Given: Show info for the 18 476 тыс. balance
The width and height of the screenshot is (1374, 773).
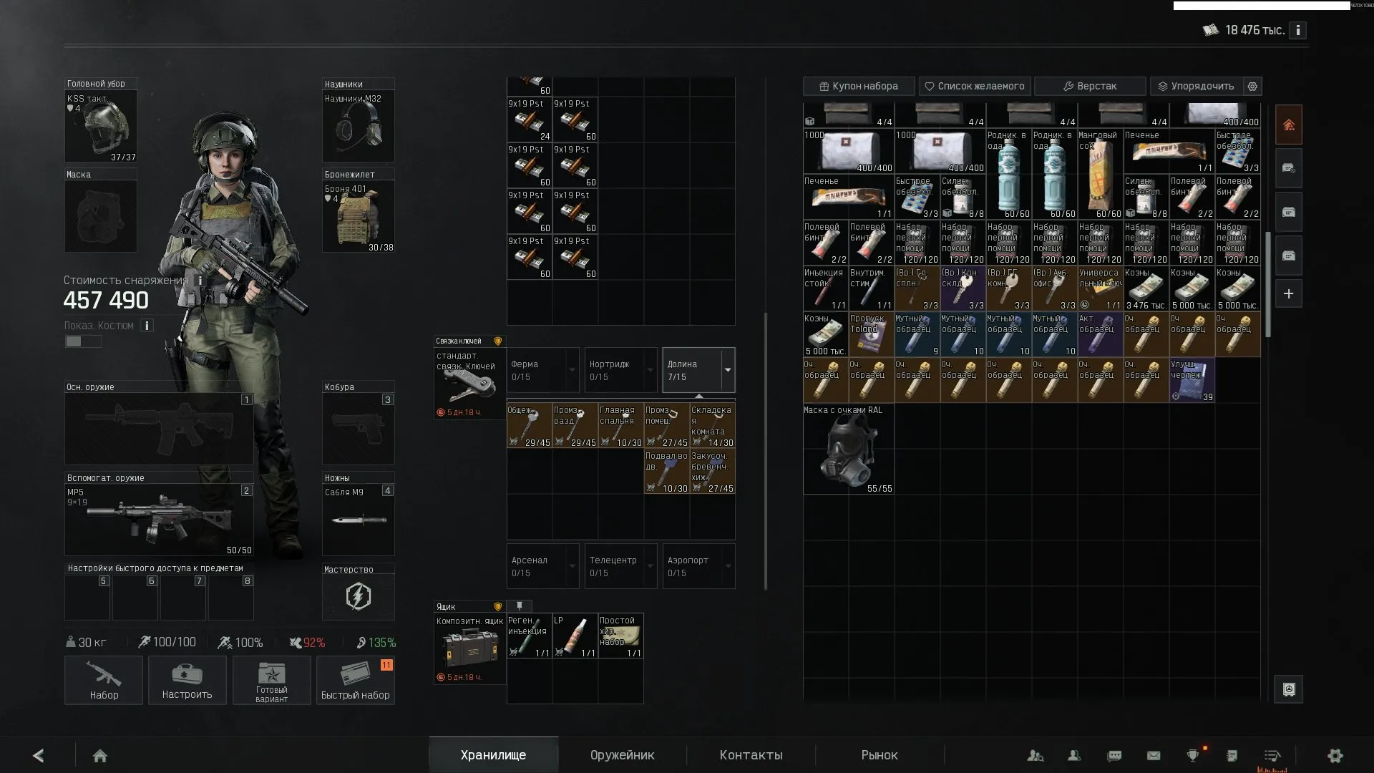Looking at the screenshot, I should tap(1297, 30).
